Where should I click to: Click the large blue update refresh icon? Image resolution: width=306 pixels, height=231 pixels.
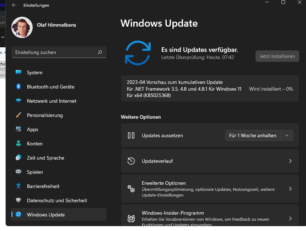[x=138, y=53]
